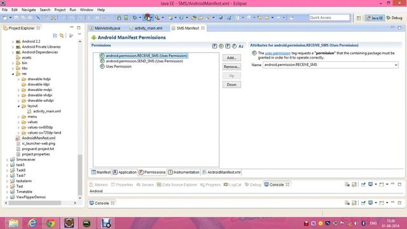The height and width of the screenshot is (229, 407).
Task: Collapse the layout folder
Action: click(x=18, y=106)
